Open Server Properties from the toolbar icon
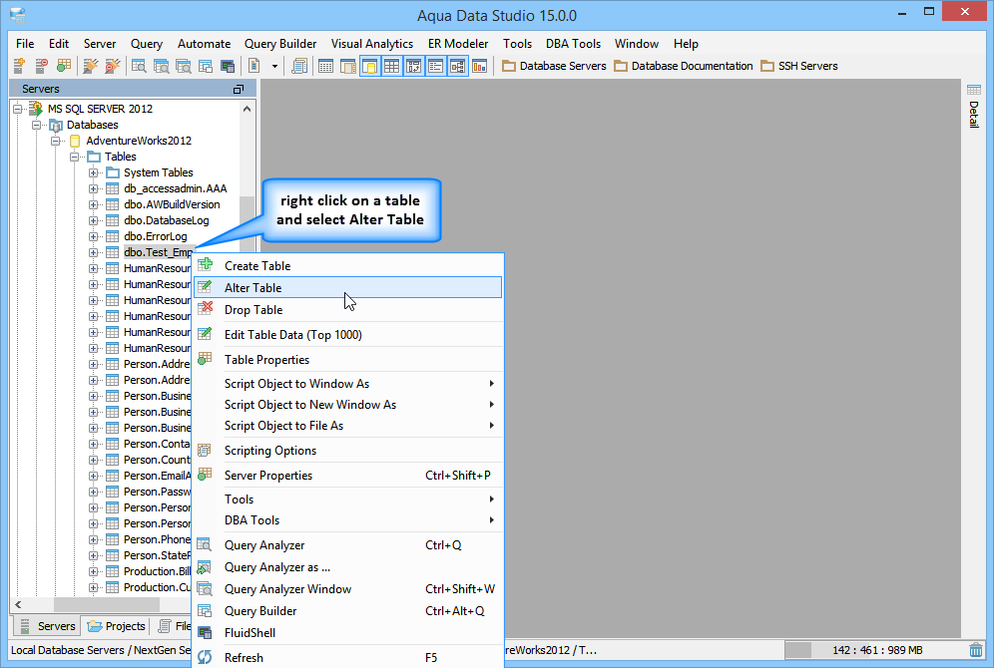 [x=64, y=66]
